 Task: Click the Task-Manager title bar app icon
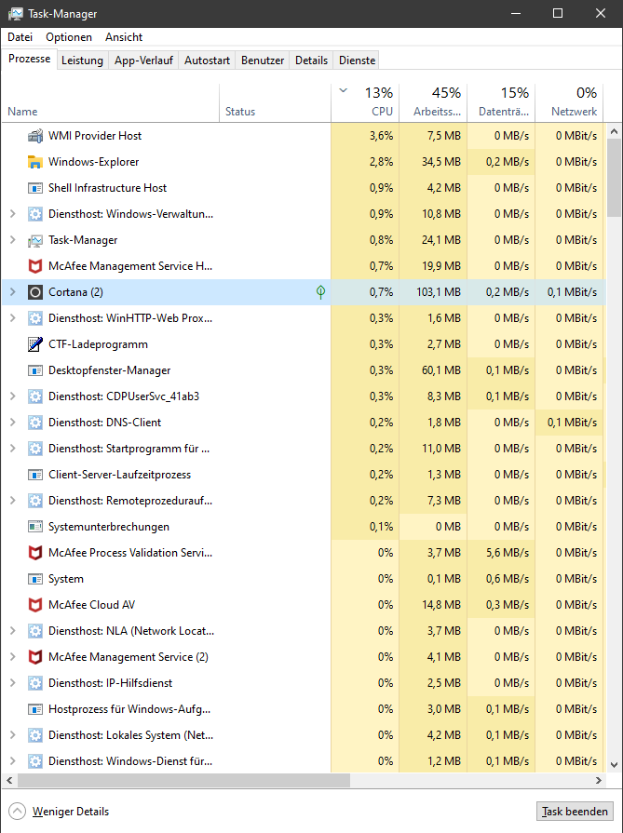(16, 13)
